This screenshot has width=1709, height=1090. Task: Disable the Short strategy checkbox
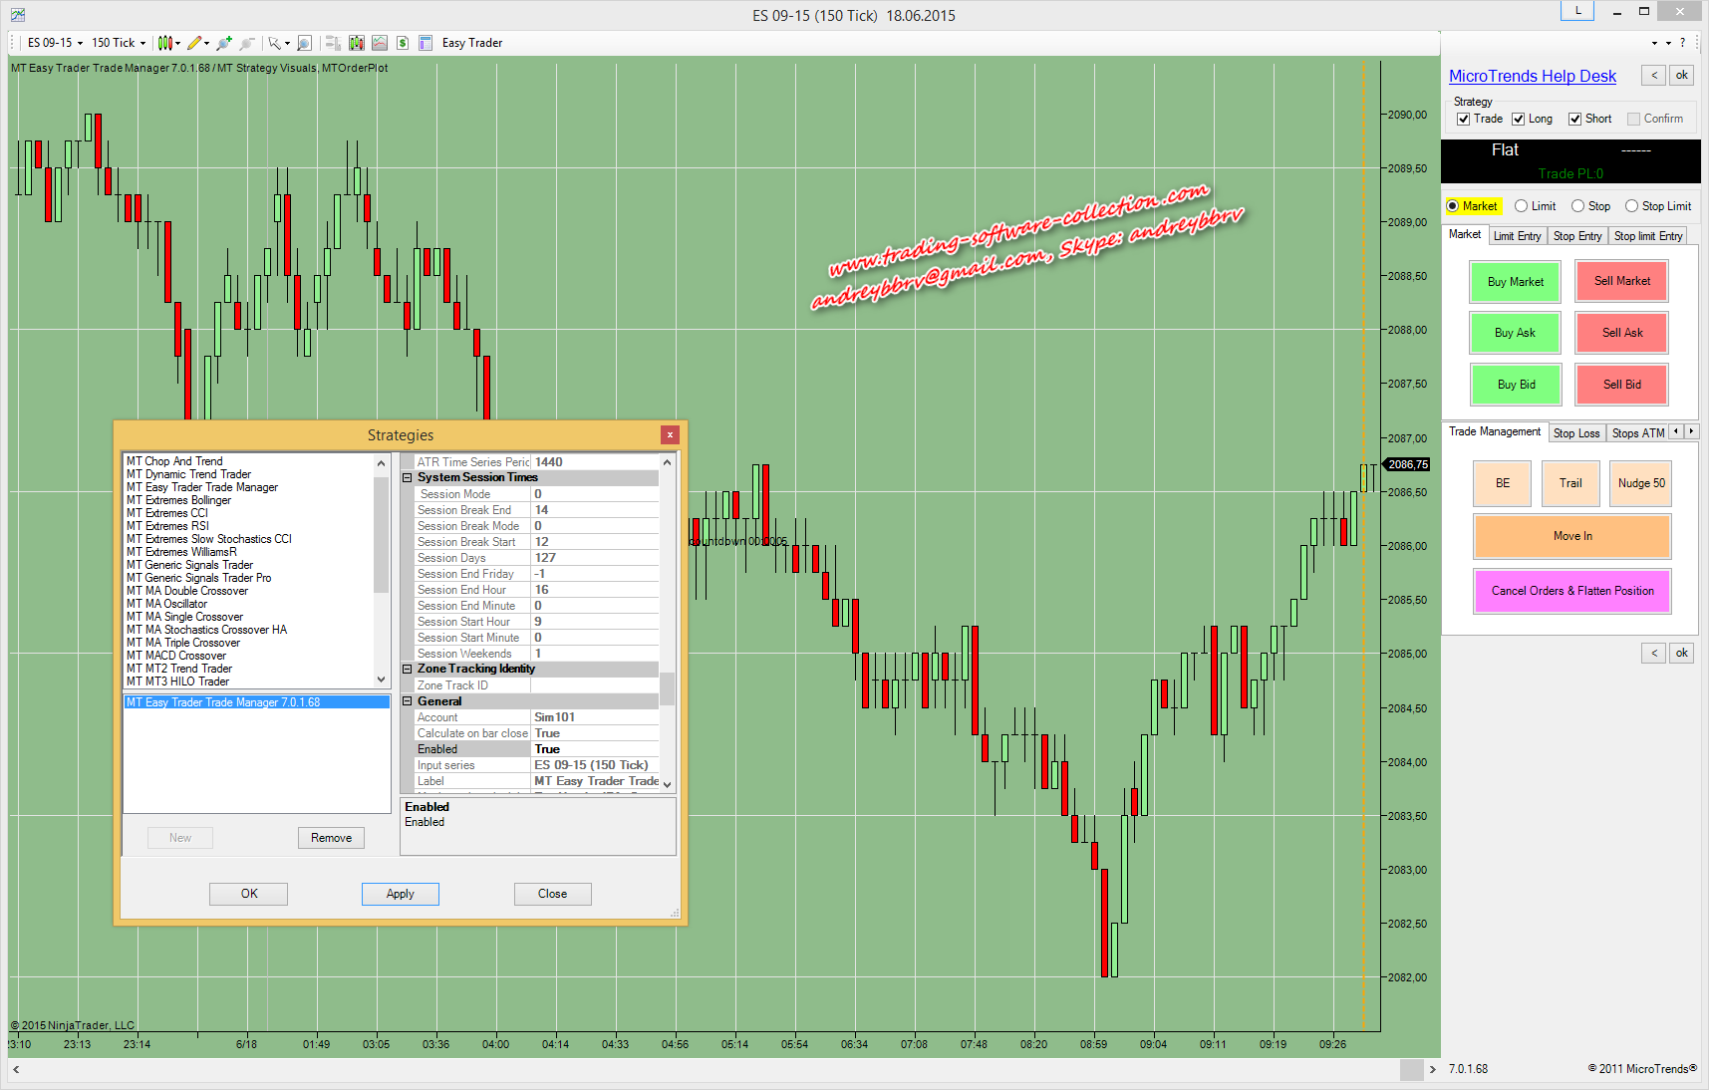(1574, 120)
